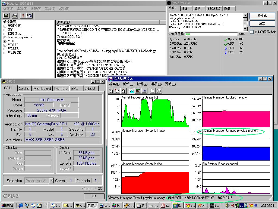Viewport: 278px width, 209px height.
Task: Click the Save icon in System Information
Action: coord(6,16)
